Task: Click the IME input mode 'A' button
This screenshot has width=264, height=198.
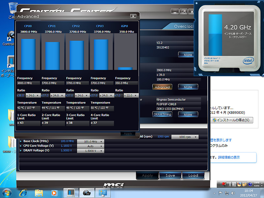Action: click(230, 184)
